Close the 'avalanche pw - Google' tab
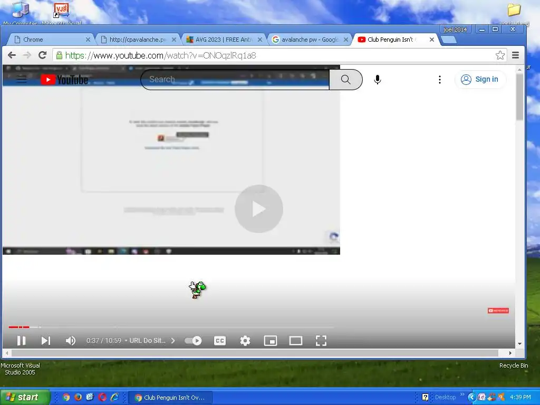The height and width of the screenshot is (405, 540). [x=346, y=40]
